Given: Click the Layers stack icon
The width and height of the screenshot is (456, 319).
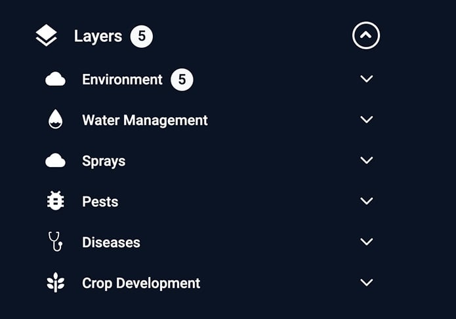Looking at the screenshot, I should pyautogui.click(x=46, y=35).
